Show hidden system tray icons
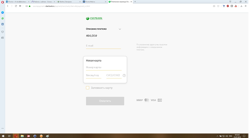 tap(217, 136)
